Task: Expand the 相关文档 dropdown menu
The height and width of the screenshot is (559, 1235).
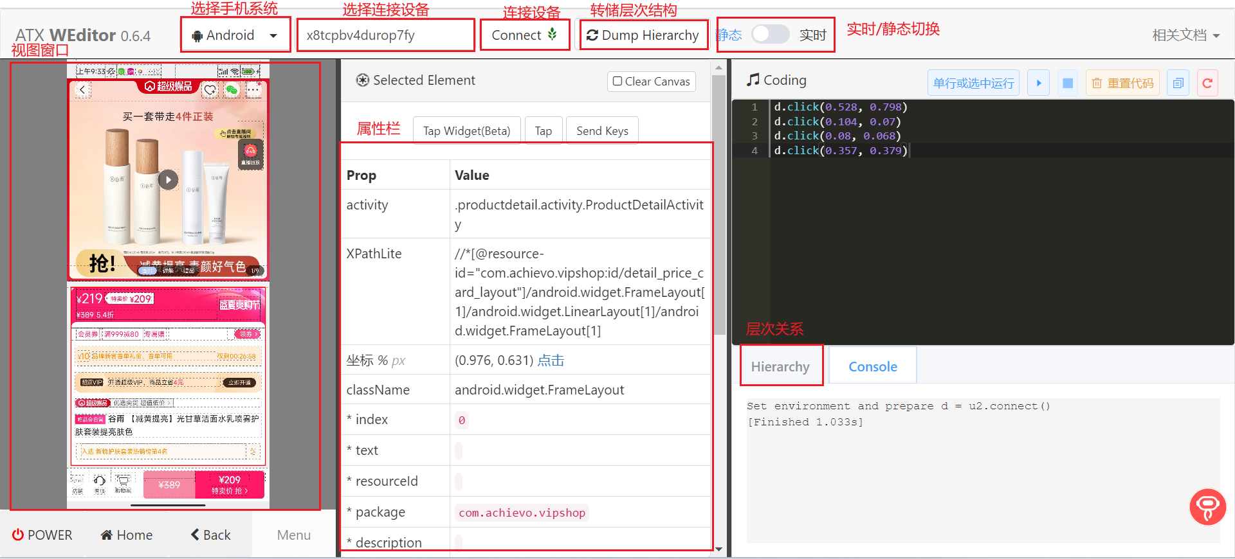Action: coord(1185,35)
